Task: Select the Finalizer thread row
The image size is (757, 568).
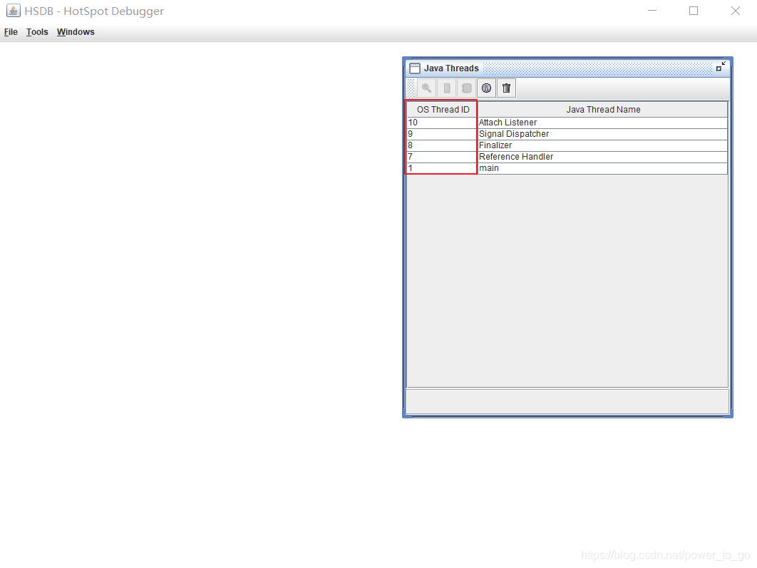Action: pyautogui.click(x=567, y=145)
